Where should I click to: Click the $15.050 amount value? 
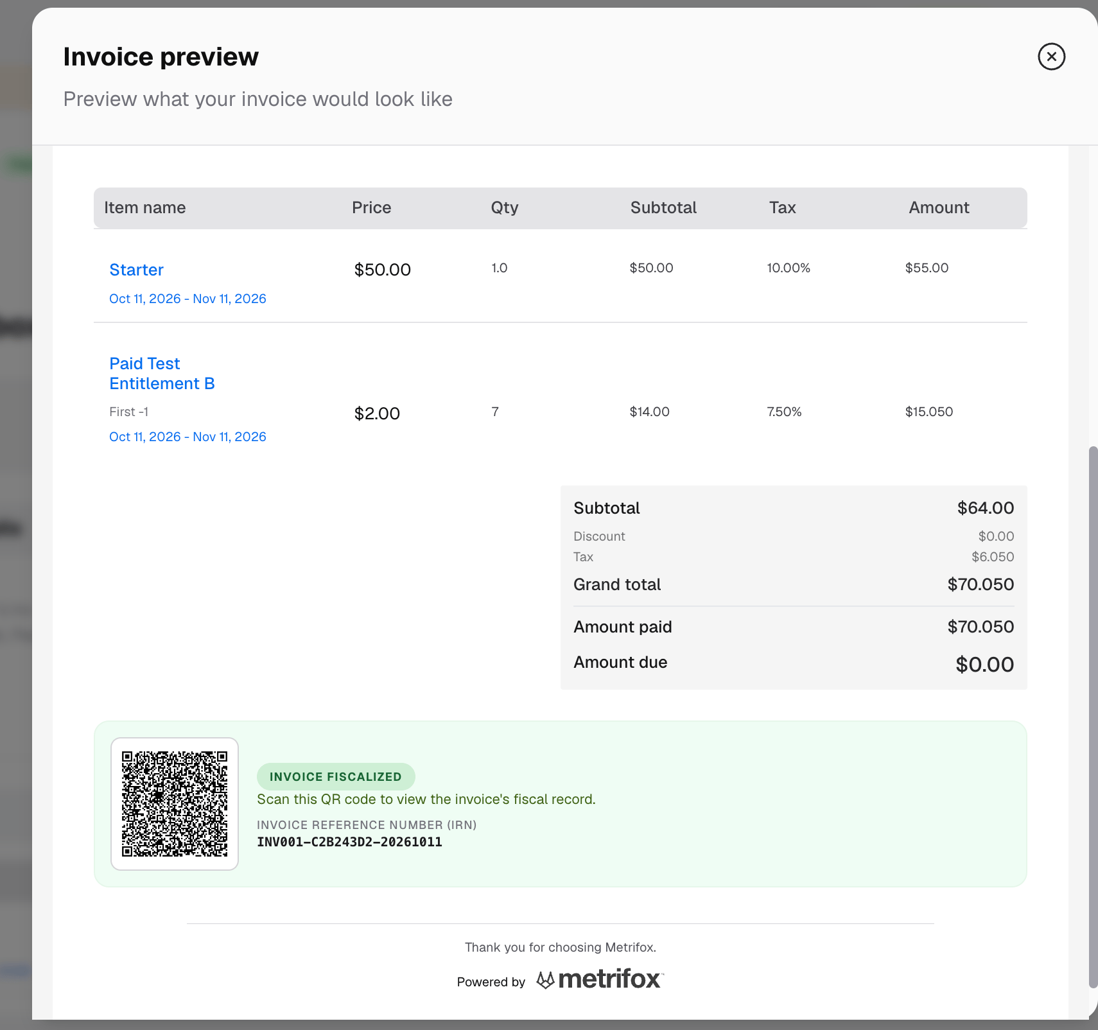point(929,412)
